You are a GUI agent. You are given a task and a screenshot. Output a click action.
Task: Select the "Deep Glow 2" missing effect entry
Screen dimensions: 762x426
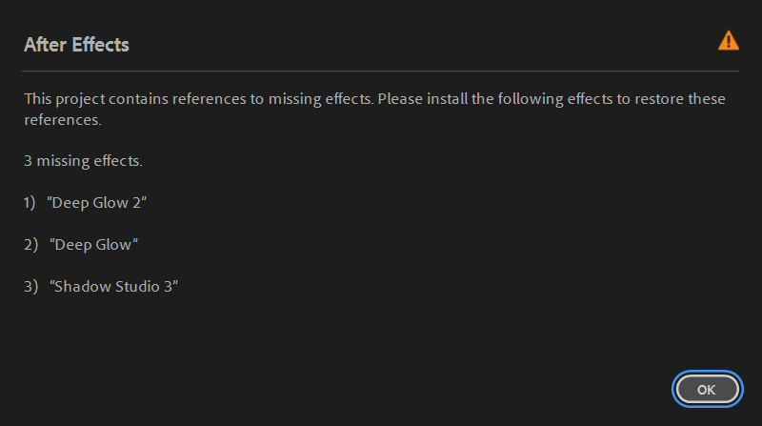click(100, 203)
